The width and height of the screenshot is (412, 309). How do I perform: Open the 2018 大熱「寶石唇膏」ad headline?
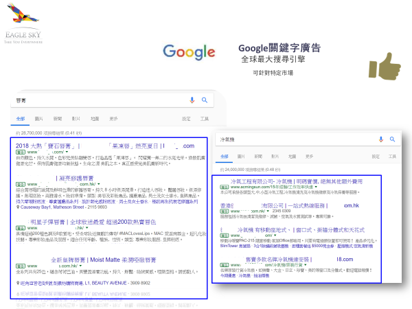click(x=105, y=146)
